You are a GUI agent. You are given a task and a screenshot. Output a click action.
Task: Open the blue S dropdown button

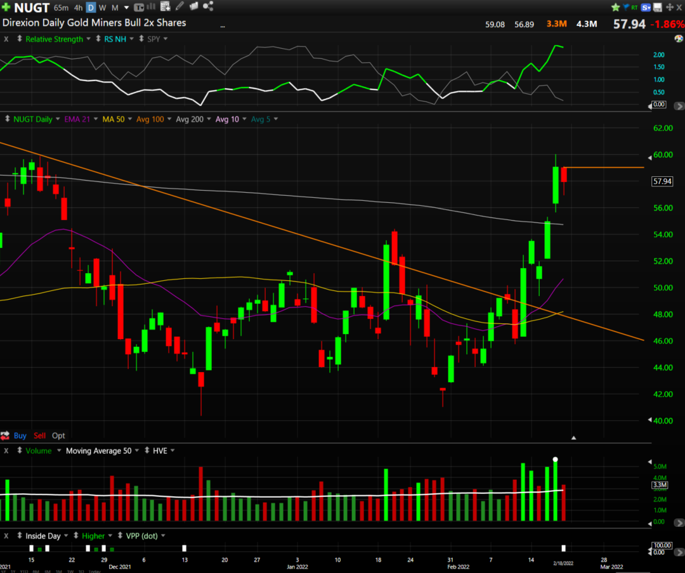(x=646, y=8)
